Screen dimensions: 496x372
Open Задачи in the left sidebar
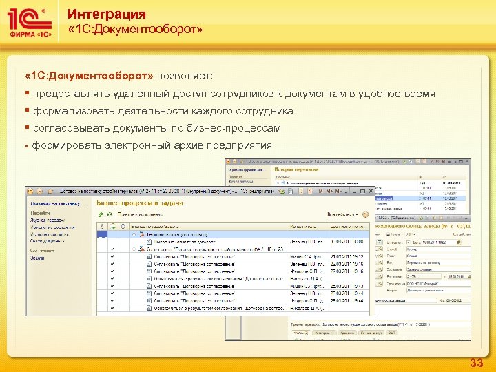[x=37, y=258]
